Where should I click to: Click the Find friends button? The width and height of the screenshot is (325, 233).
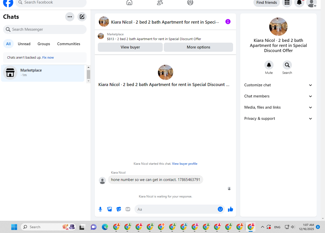click(x=267, y=3)
